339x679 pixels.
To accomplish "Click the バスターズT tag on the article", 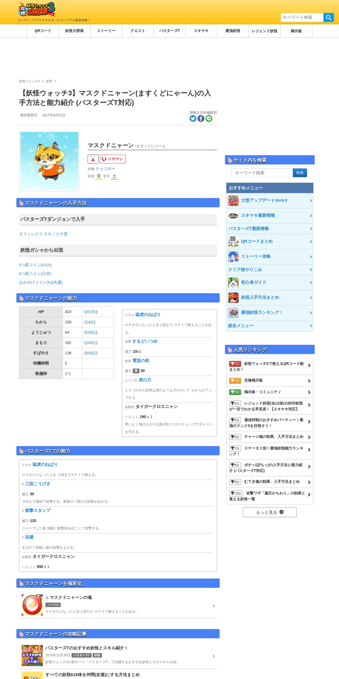I will pyautogui.click(x=82, y=655).
